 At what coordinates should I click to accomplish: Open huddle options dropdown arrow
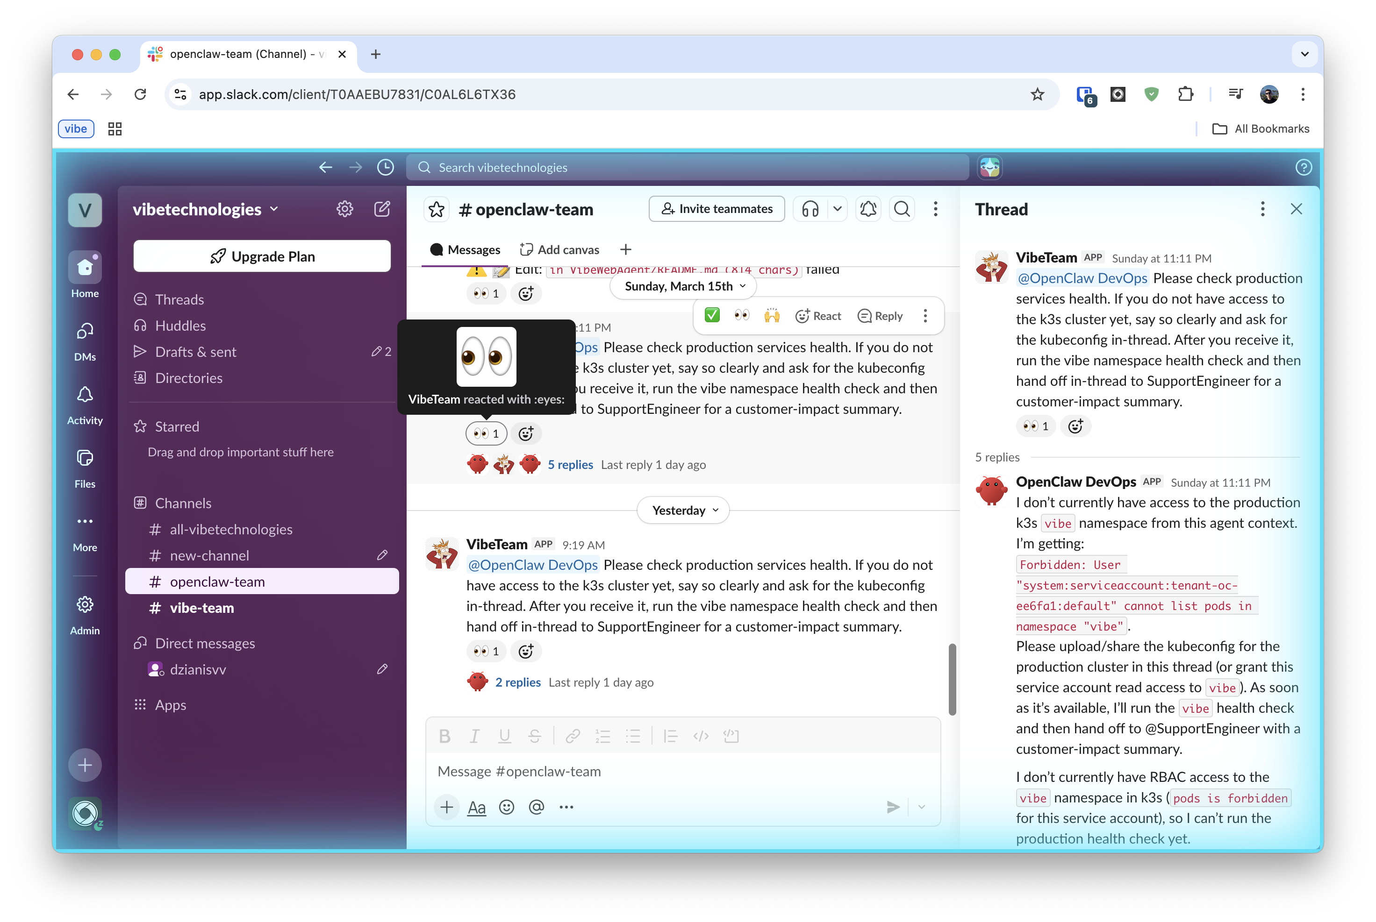(837, 209)
